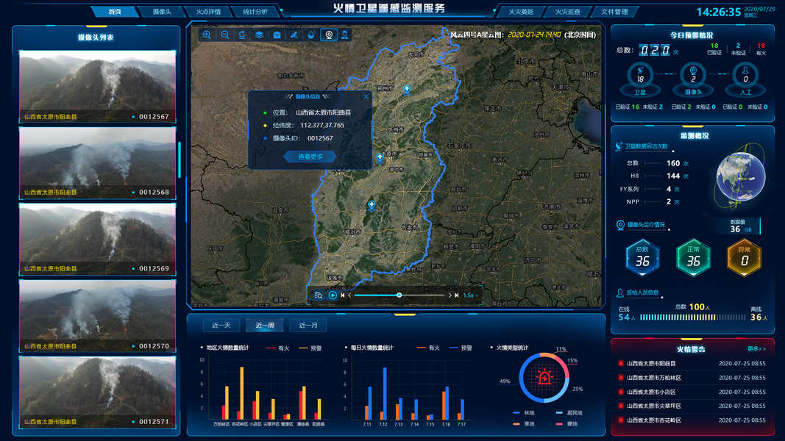Open the 火灾蔓延 tab
Viewport: 785px width, 441px height.
click(x=521, y=12)
